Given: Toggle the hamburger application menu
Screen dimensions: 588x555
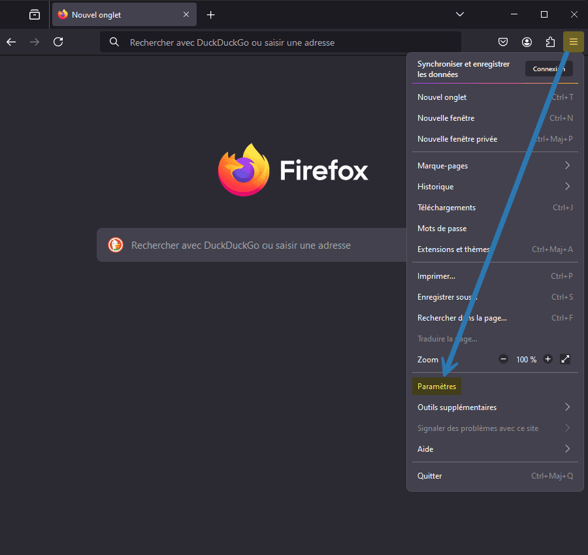Looking at the screenshot, I should pyautogui.click(x=574, y=42).
